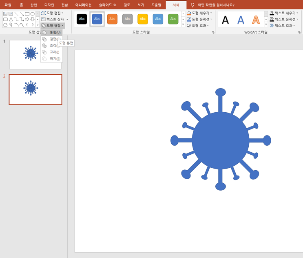Choose 교차(I) intersect merge option
This screenshot has height=258, width=303.
(x=52, y=52)
